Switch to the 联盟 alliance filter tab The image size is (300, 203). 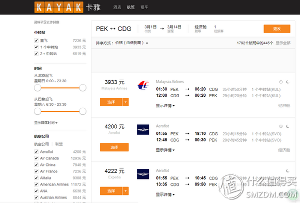(59, 144)
